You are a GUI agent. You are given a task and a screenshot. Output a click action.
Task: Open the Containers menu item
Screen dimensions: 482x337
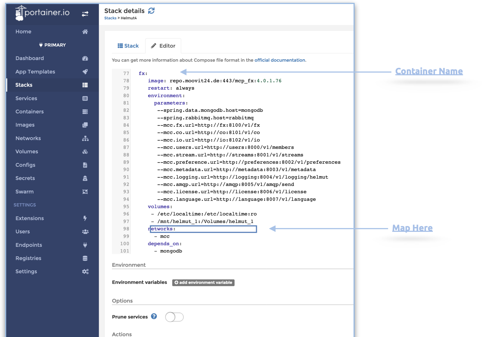[x=29, y=112]
